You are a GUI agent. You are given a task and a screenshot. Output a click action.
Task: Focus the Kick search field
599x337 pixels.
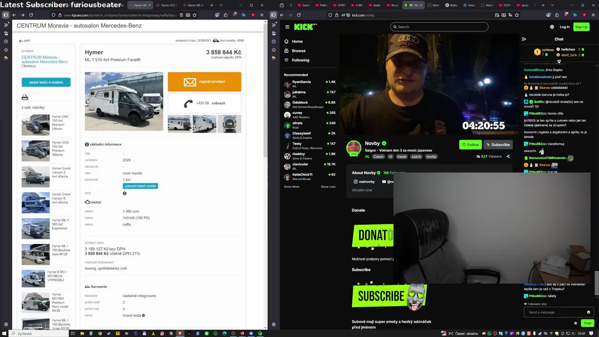pos(439,27)
